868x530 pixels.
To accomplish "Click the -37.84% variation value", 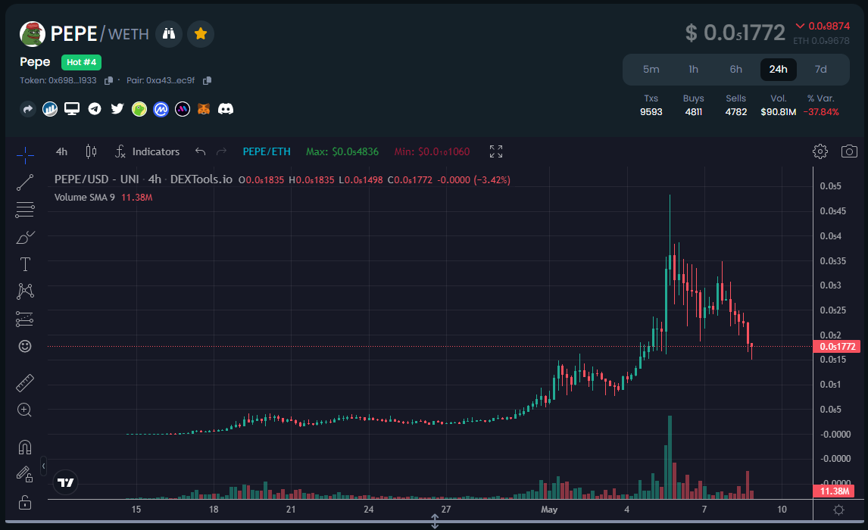I will pos(821,112).
